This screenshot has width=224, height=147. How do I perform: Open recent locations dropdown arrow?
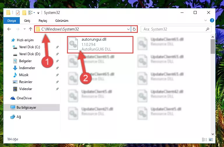pyautogui.click(x=24, y=29)
